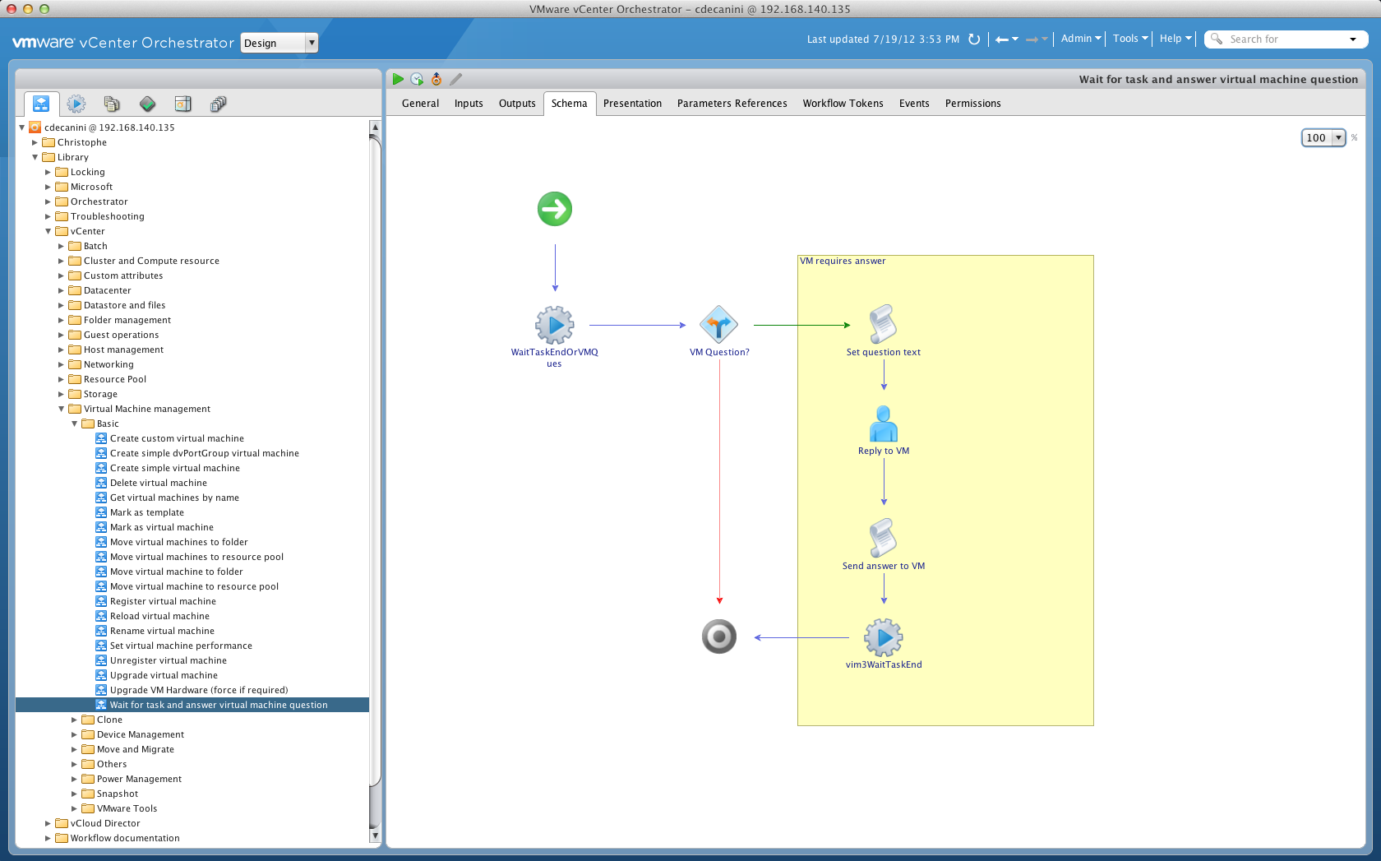This screenshot has height=861, width=1381.
Task: Click the tree panel scroll up arrow
Action: [375, 127]
